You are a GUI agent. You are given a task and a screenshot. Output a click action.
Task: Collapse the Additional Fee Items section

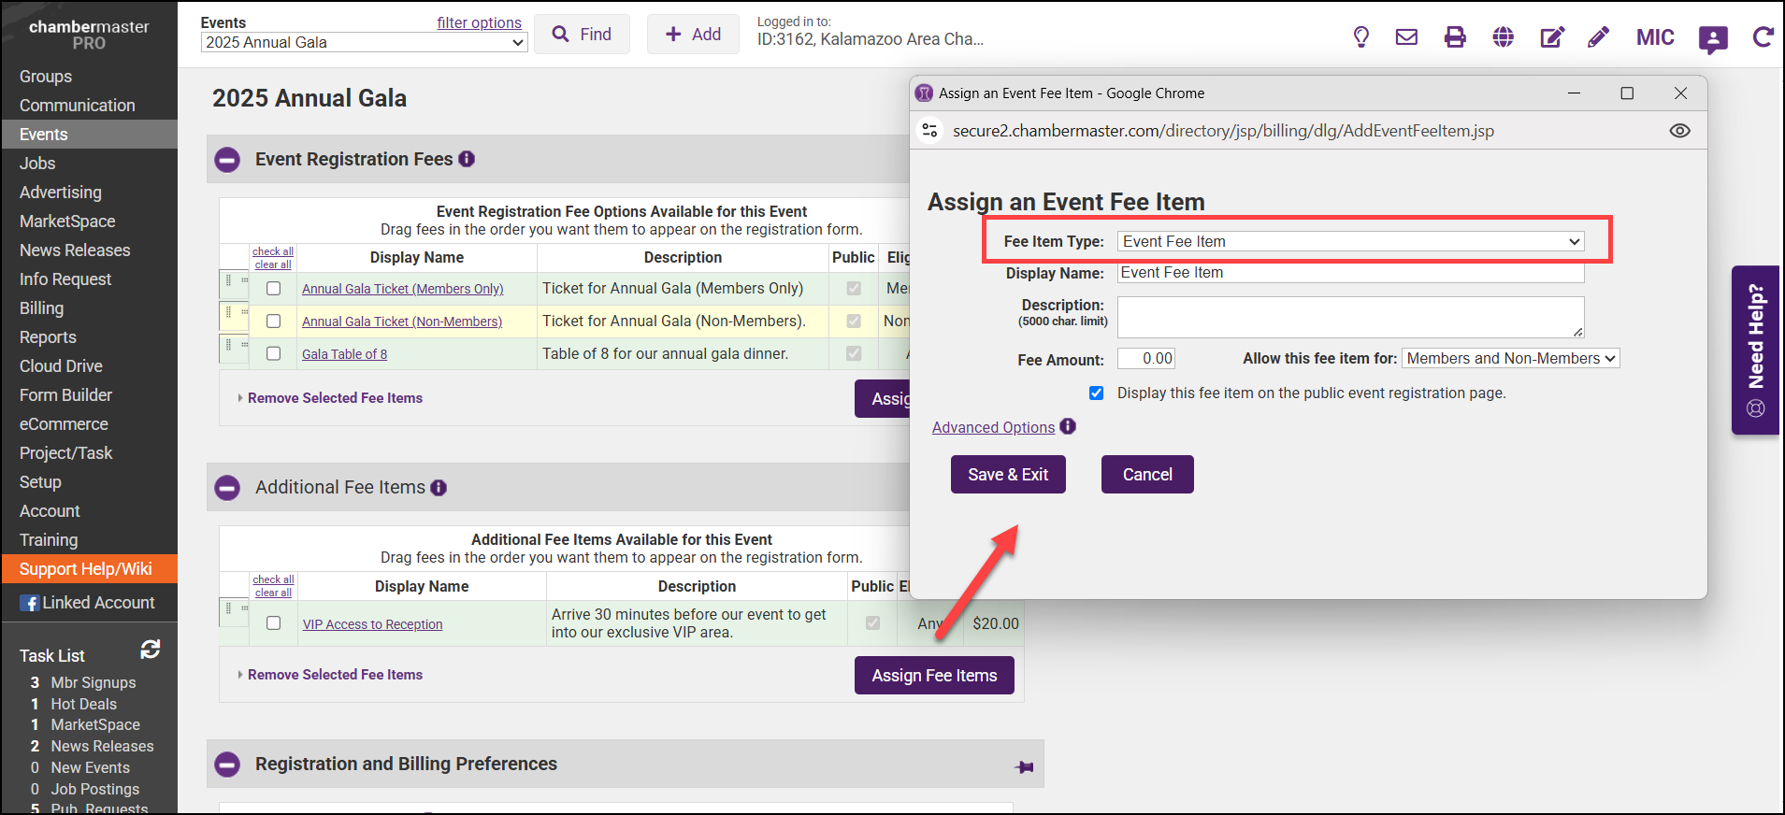tap(227, 488)
